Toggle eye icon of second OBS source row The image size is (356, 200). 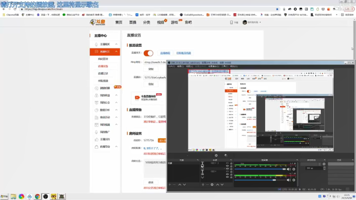(227, 166)
